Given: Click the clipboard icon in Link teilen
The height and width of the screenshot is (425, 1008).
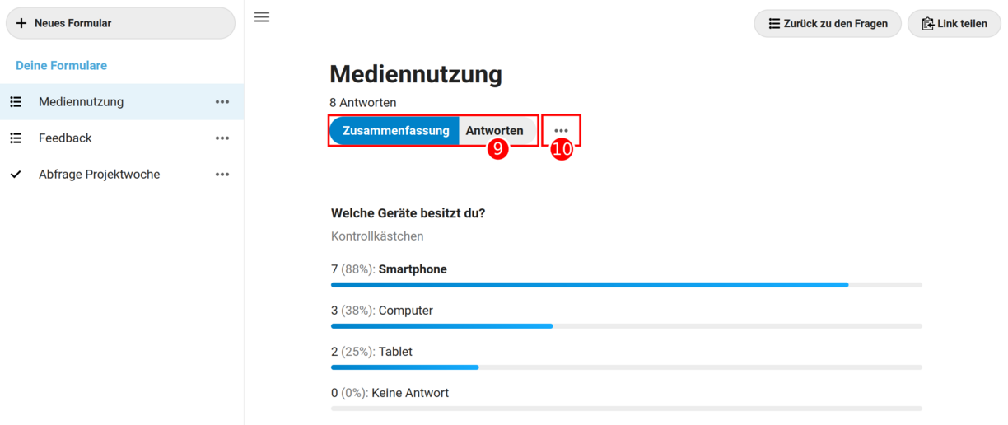Looking at the screenshot, I should tap(927, 24).
